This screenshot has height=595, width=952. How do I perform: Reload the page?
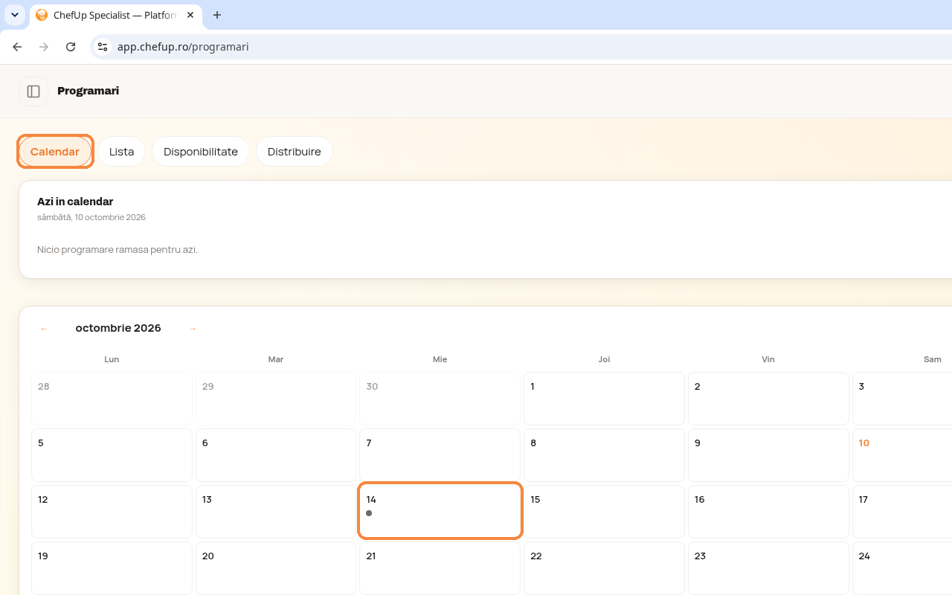point(71,47)
